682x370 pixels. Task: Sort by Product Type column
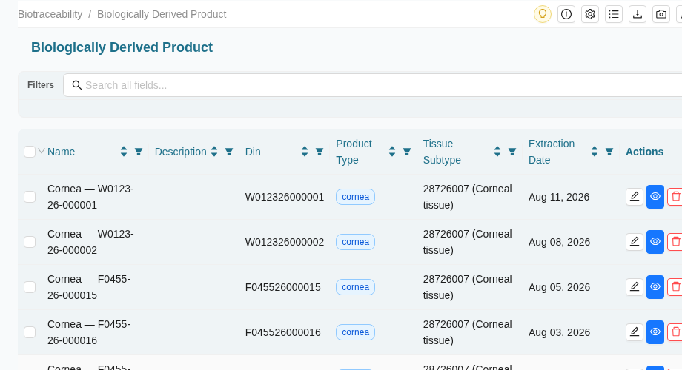tap(392, 152)
